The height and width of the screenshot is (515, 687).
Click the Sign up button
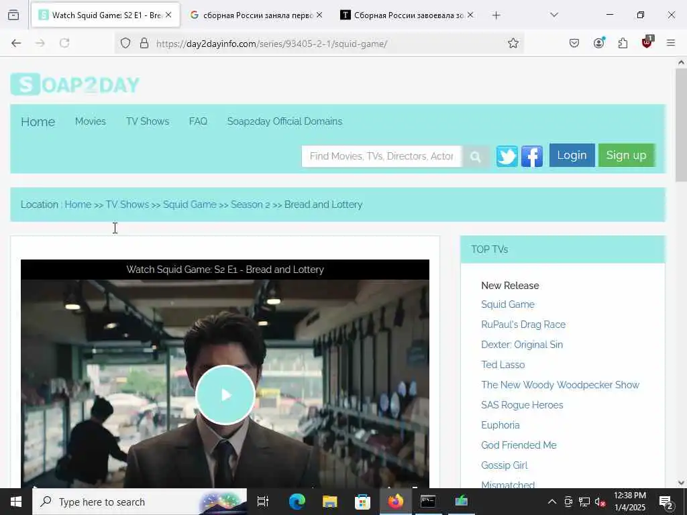[626, 155]
